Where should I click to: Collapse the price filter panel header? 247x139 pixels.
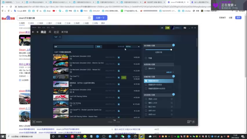[159, 45]
